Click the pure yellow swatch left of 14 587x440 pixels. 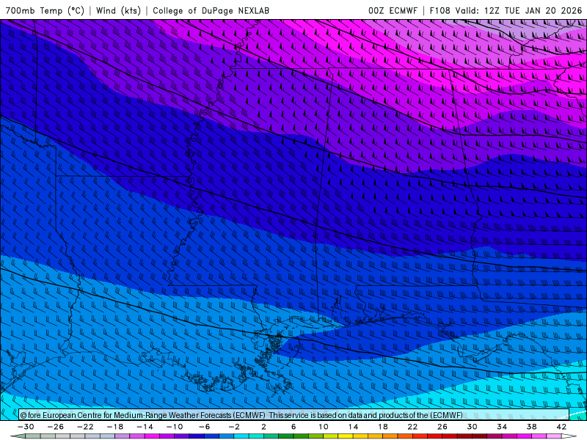click(346, 436)
